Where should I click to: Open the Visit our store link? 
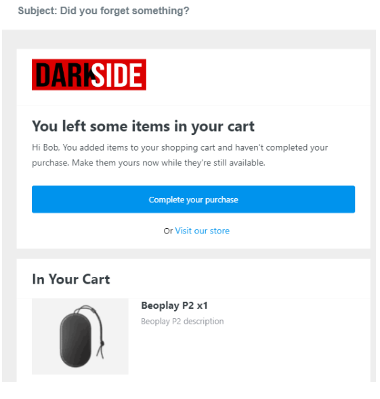pyautogui.click(x=202, y=231)
